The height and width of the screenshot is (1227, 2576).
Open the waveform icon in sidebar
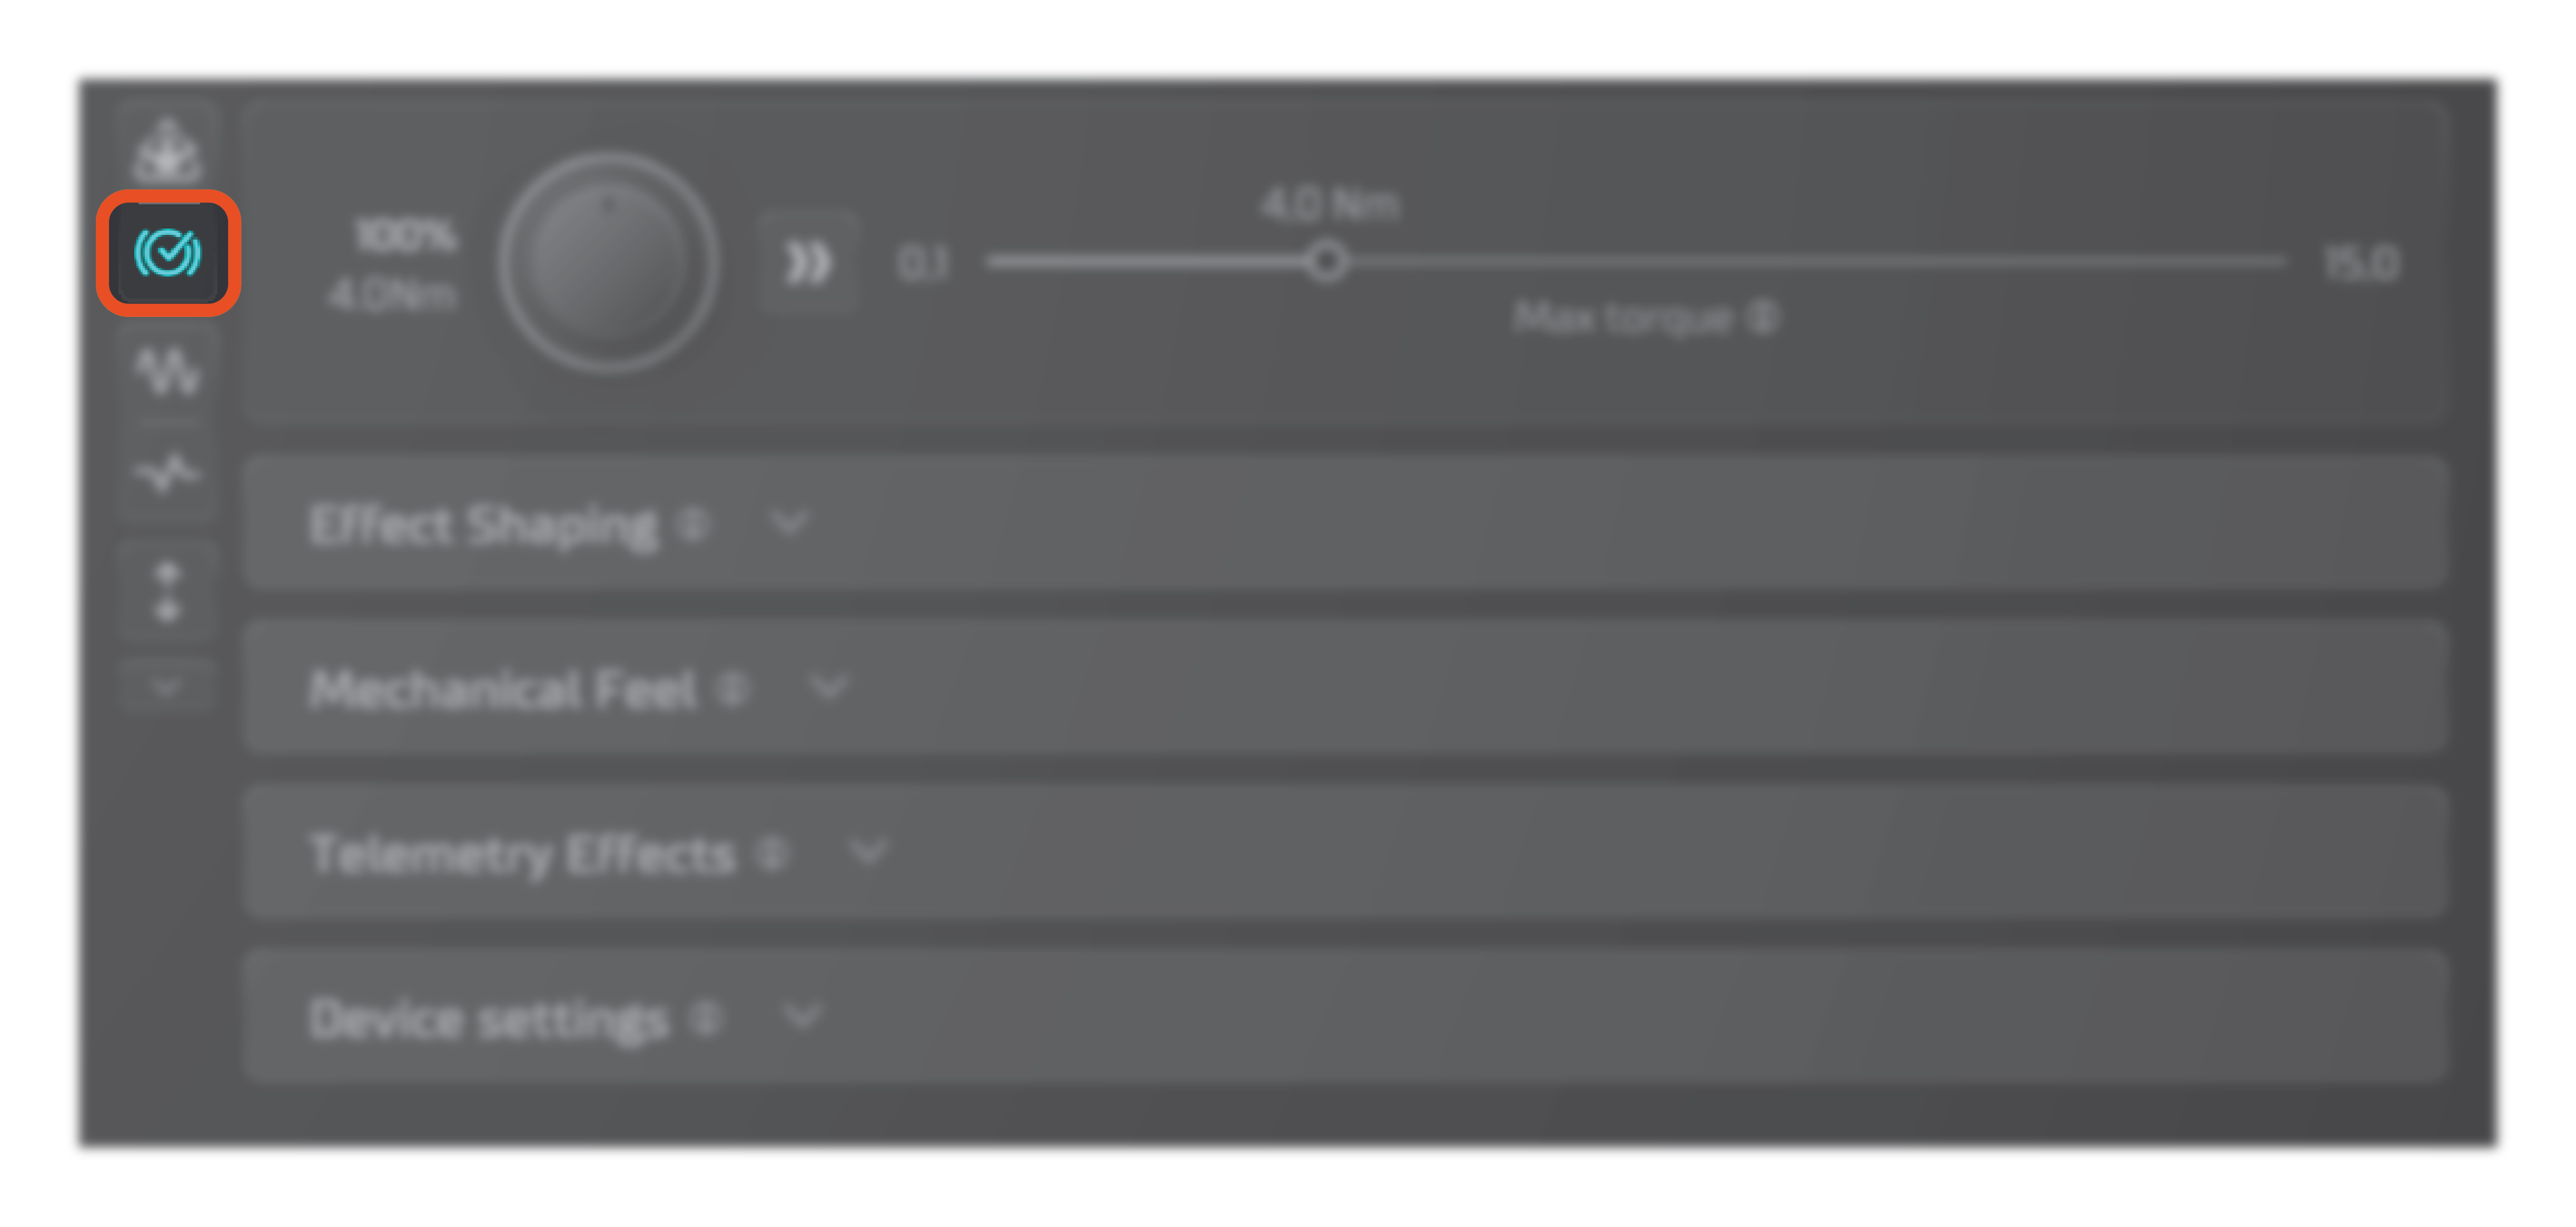[x=167, y=372]
